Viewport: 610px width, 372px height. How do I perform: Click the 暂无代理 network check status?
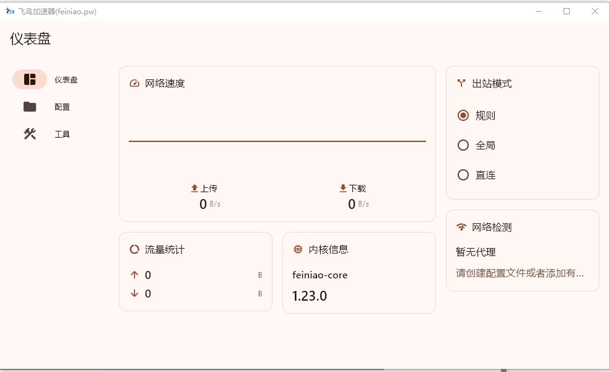(x=476, y=252)
